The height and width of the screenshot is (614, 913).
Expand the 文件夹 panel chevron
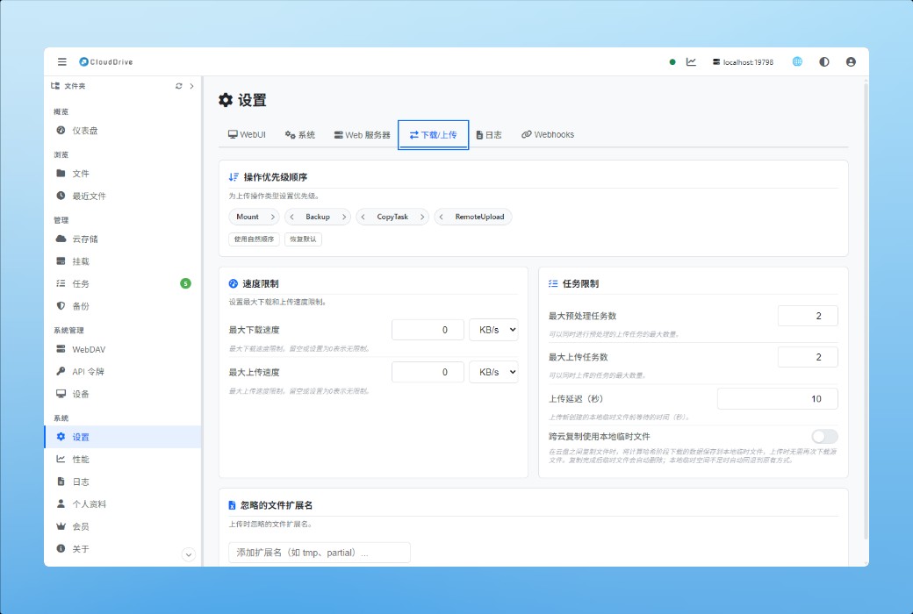click(x=191, y=86)
